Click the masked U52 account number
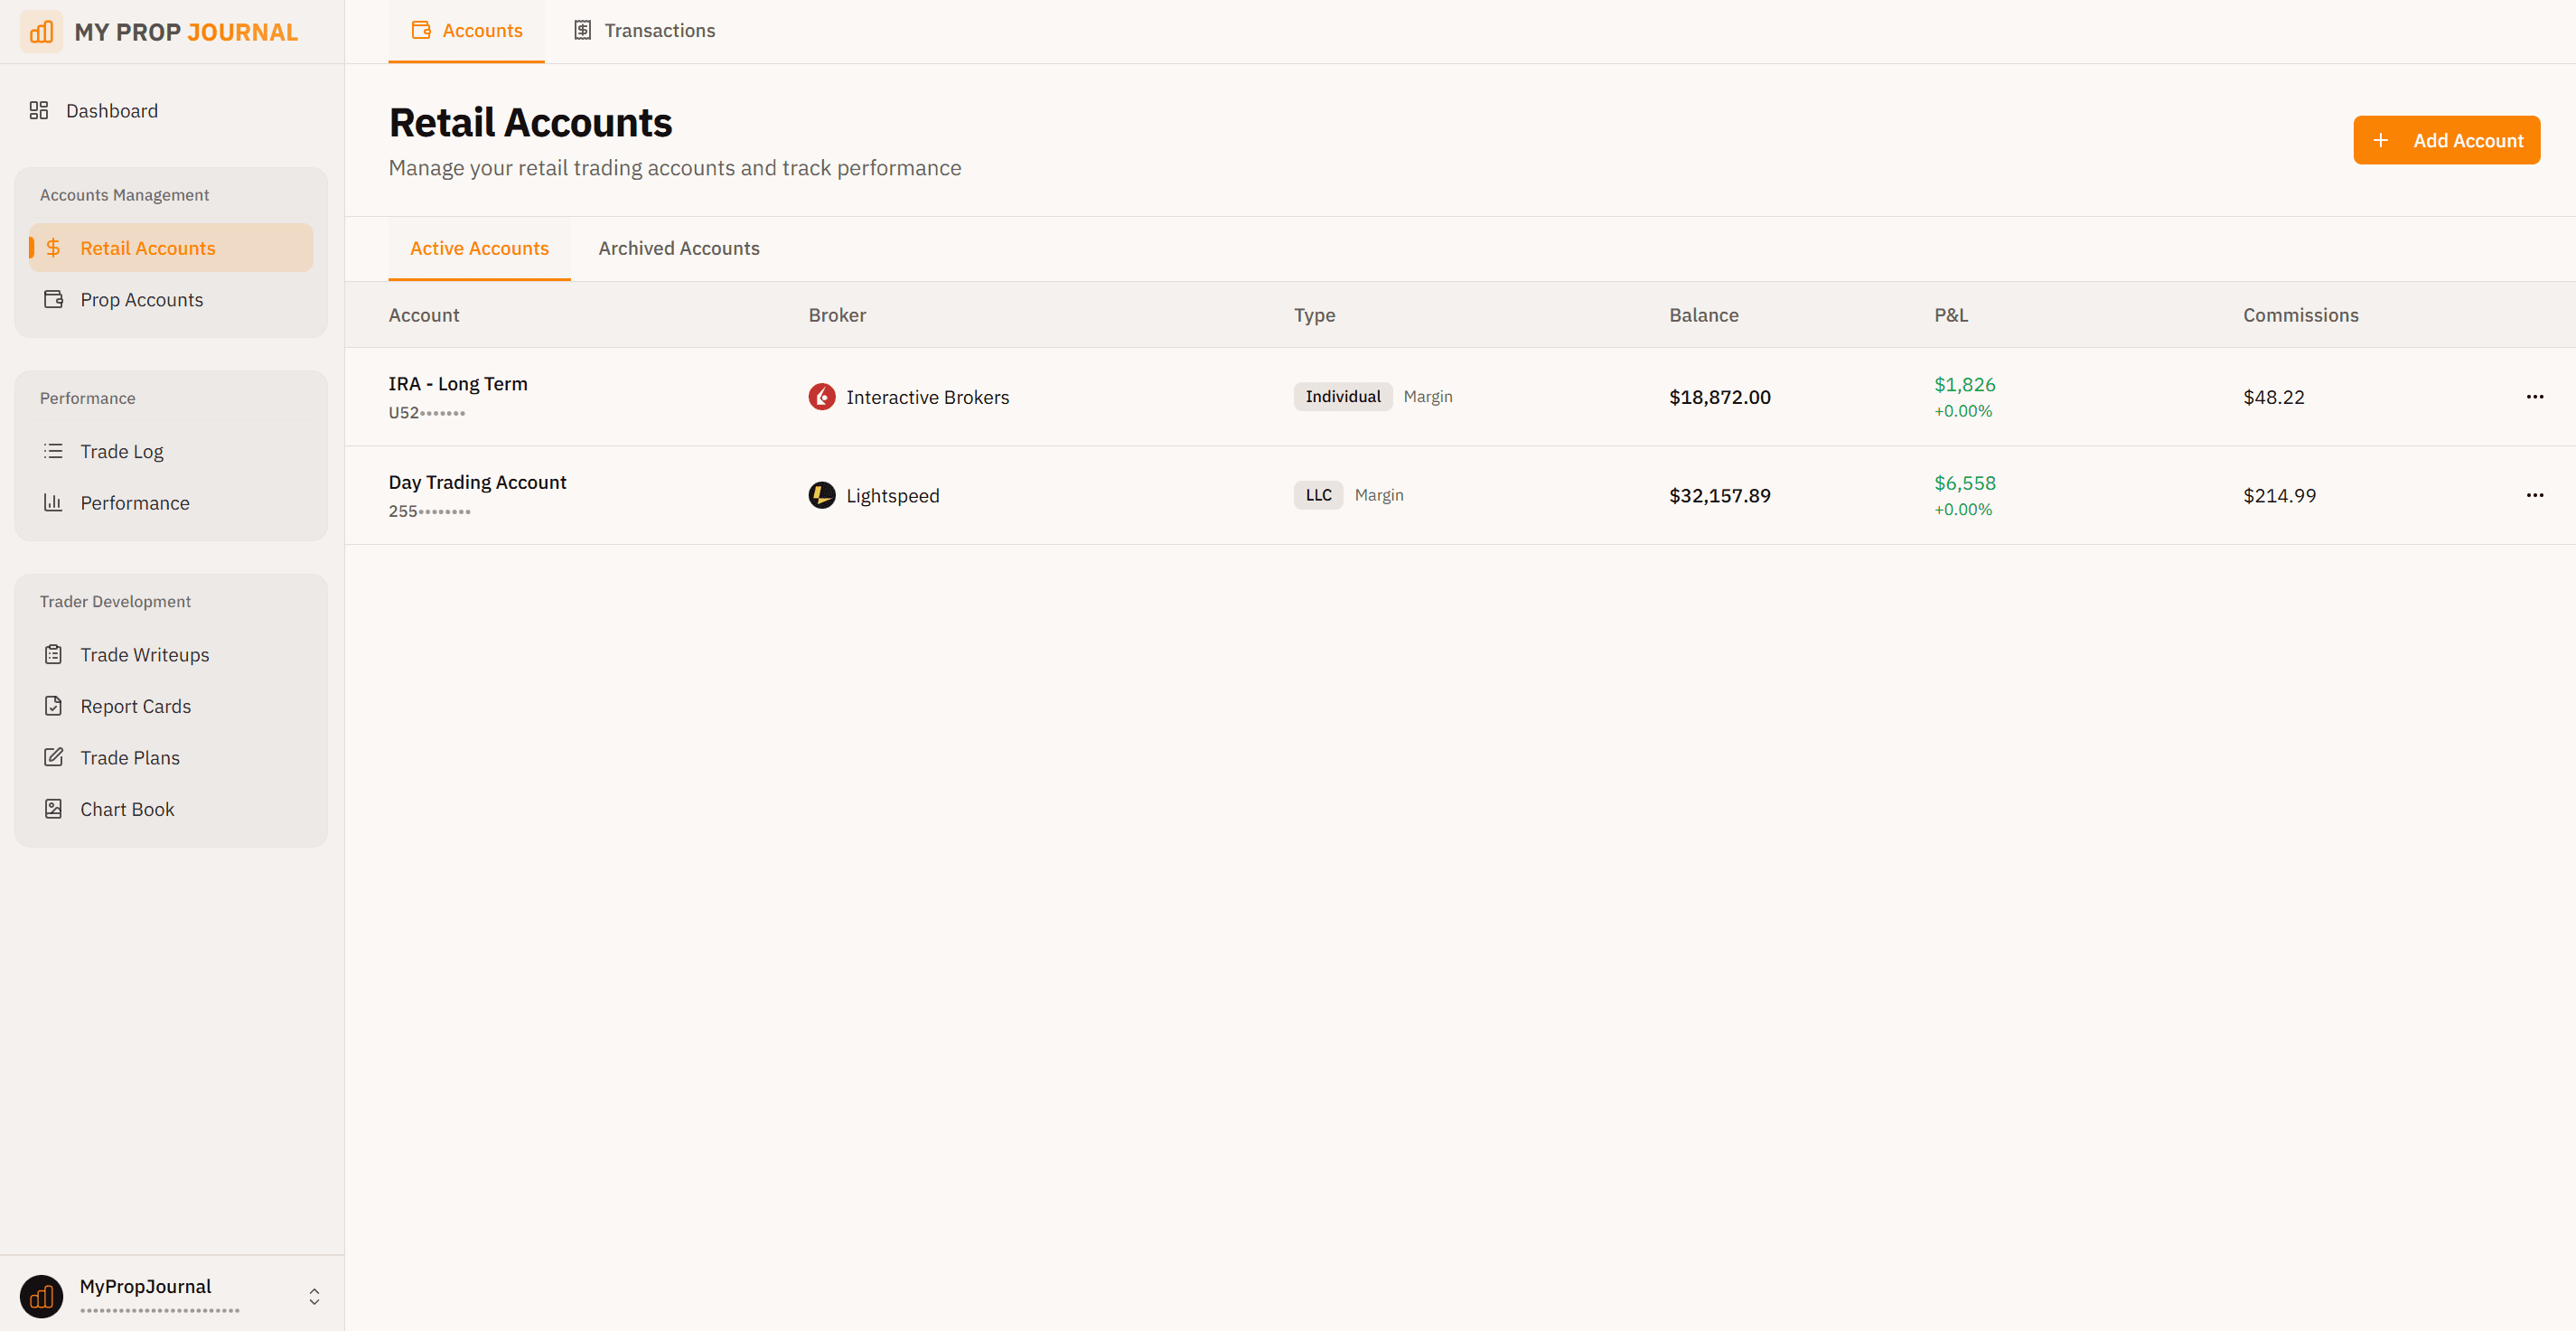2576x1331 pixels. click(x=427, y=412)
